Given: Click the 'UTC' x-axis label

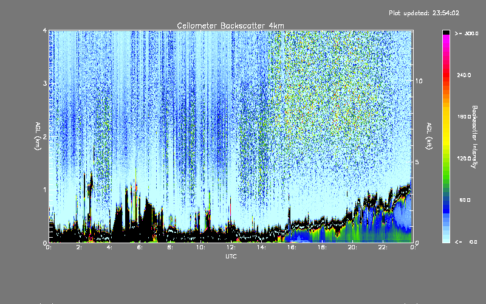Looking at the screenshot, I should [231, 256].
